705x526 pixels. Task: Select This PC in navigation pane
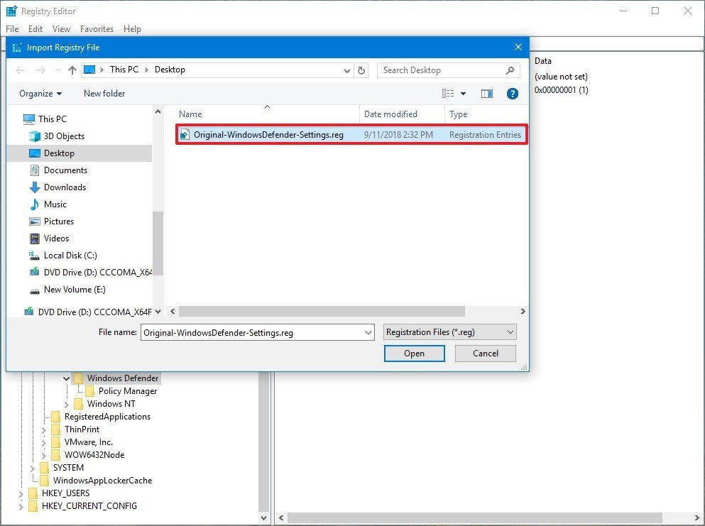52,119
